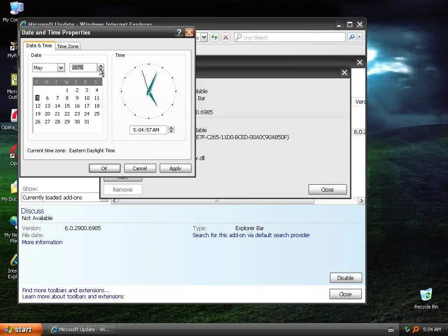Switch to the Time Zone tab
Image resolution: width=448 pixels, height=336 pixels.
click(x=68, y=46)
